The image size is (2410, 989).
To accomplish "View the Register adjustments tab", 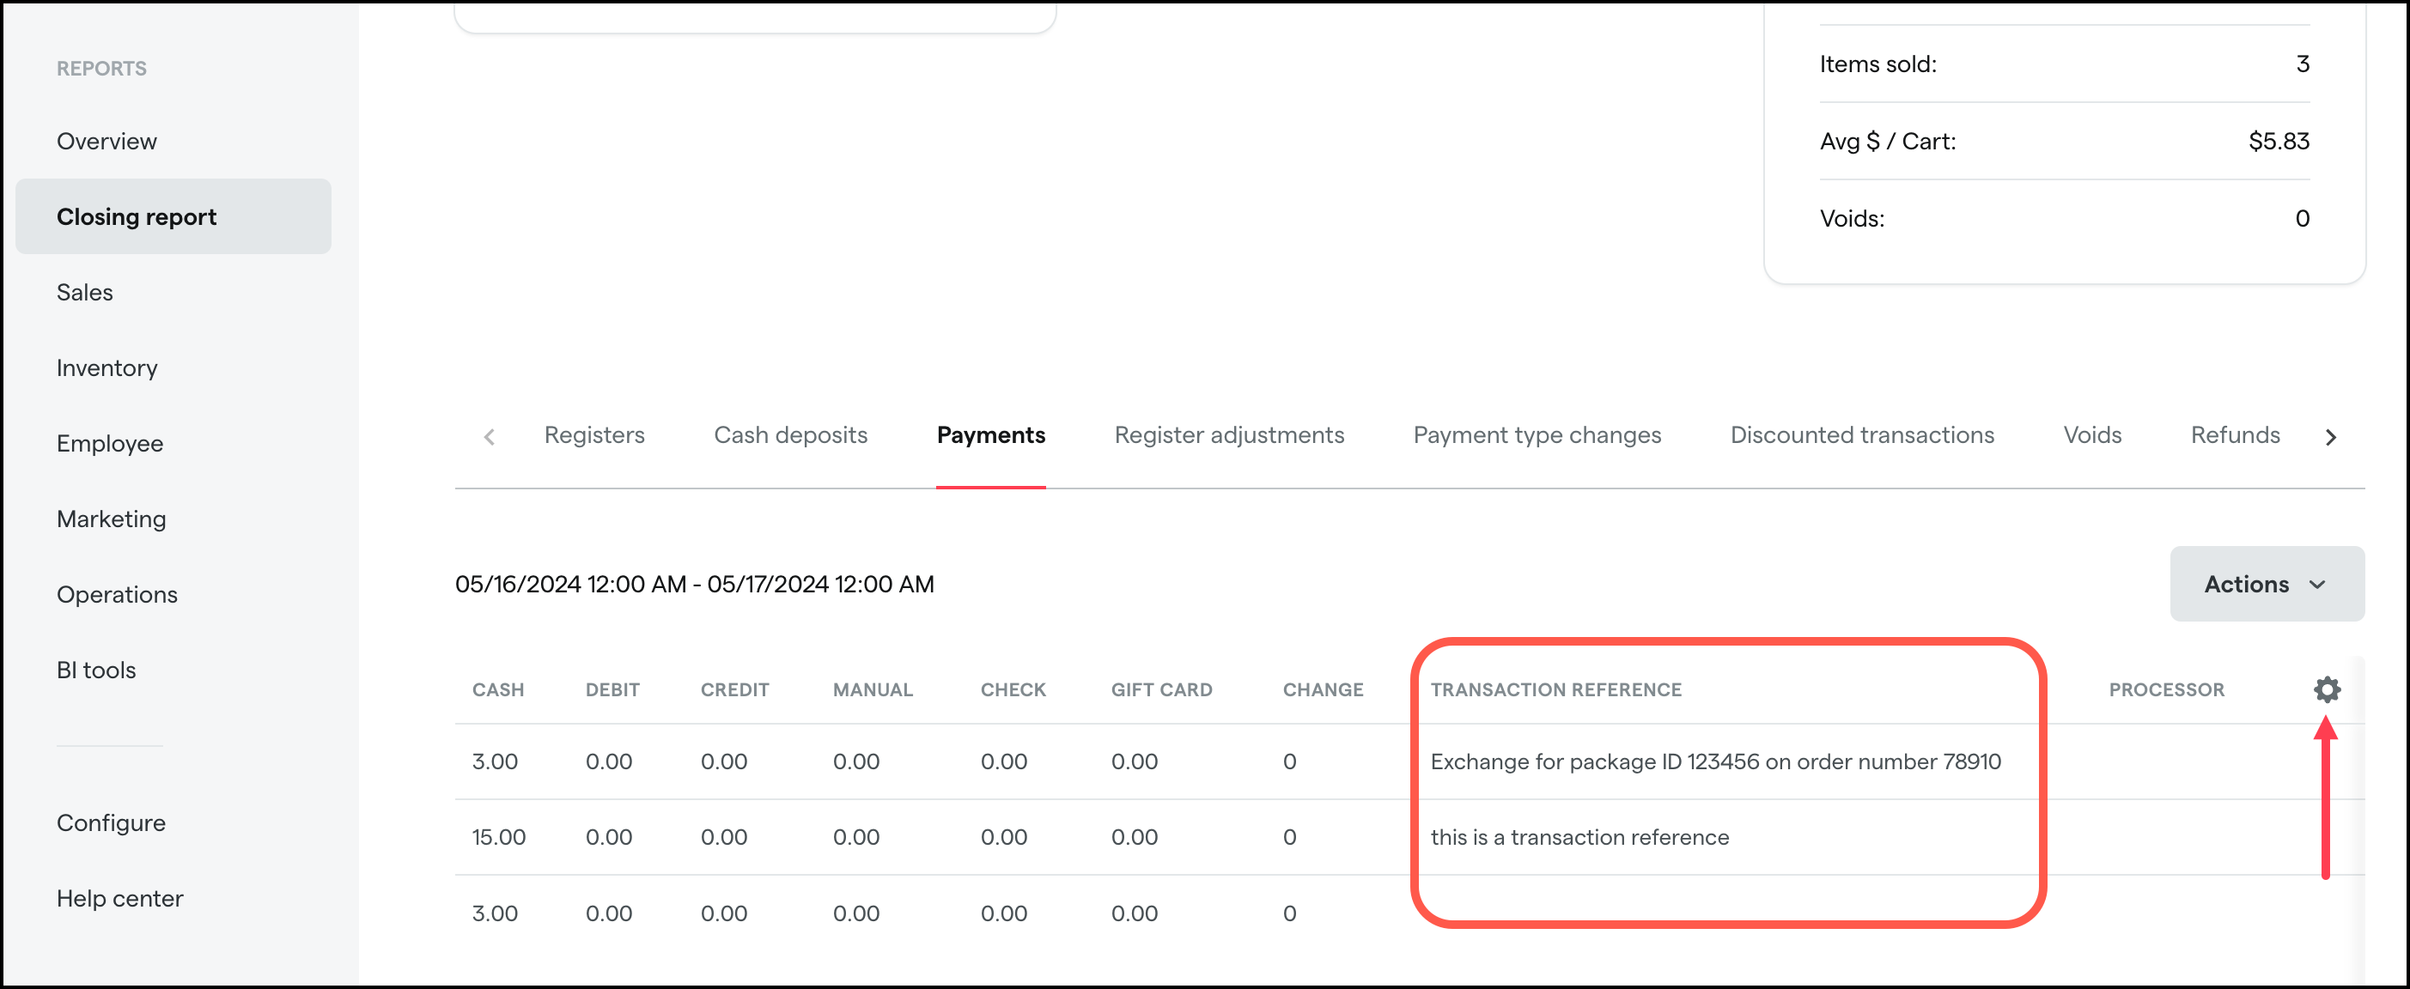I will click(1229, 434).
